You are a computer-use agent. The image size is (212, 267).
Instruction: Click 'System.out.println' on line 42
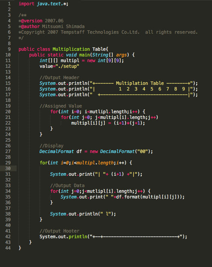tap(63, 237)
